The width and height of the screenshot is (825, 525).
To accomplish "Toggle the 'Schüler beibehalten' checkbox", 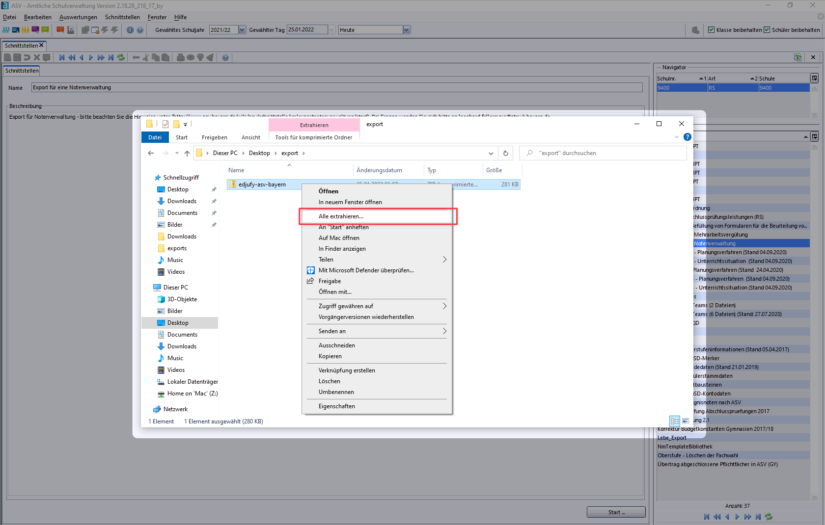I will tap(767, 30).
